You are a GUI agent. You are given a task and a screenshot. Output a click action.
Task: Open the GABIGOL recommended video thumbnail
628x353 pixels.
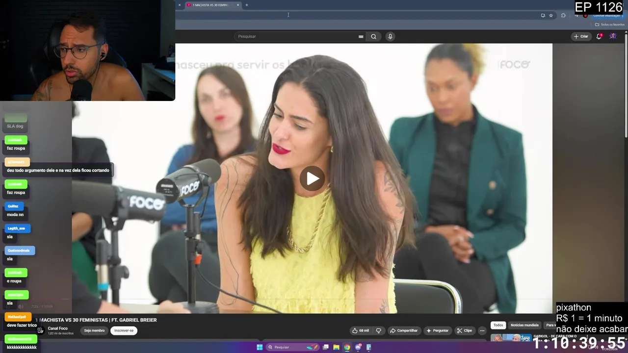tap(511, 338)
